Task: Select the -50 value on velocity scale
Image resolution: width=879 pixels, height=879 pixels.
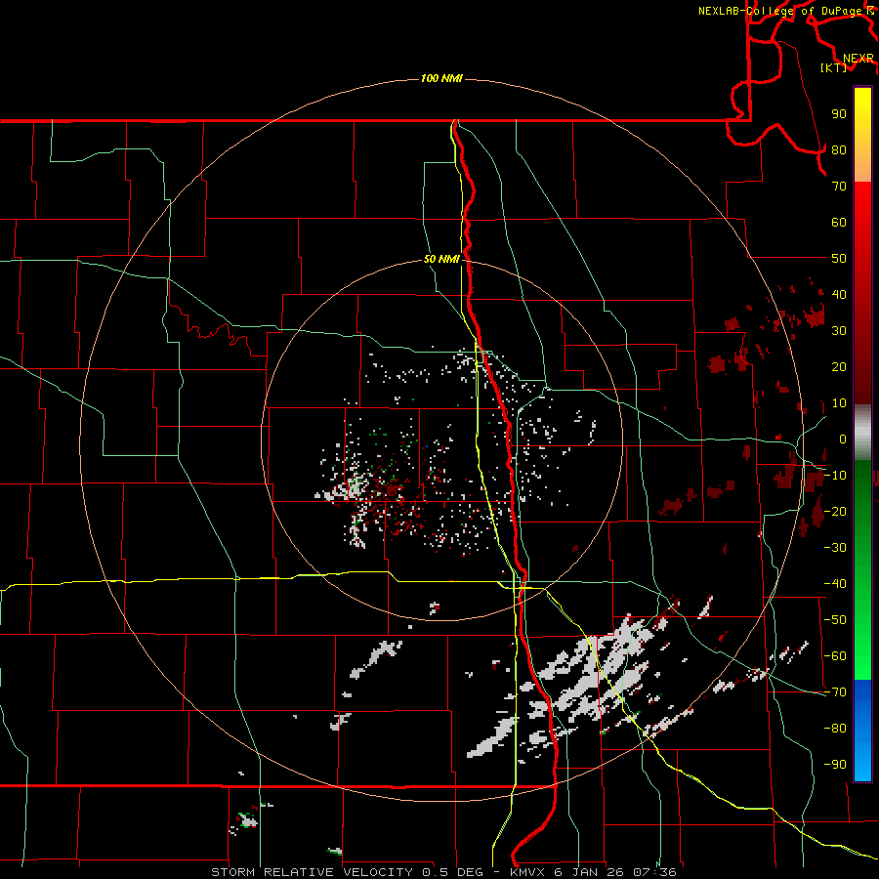Action: (835, 620)
